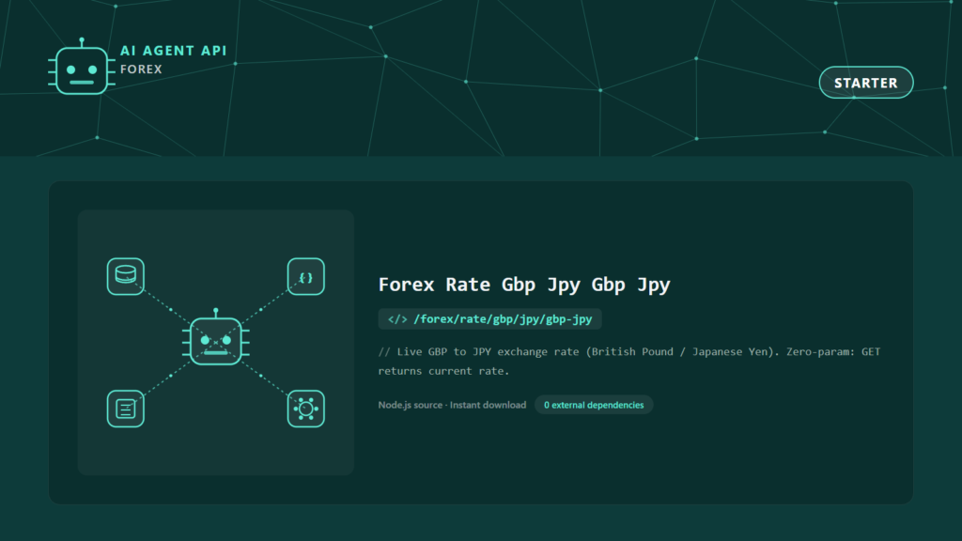Click the database icon in the illustration

tap(126, 276)
